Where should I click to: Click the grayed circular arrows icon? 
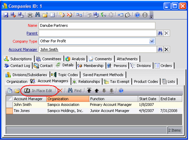(111, 15)
